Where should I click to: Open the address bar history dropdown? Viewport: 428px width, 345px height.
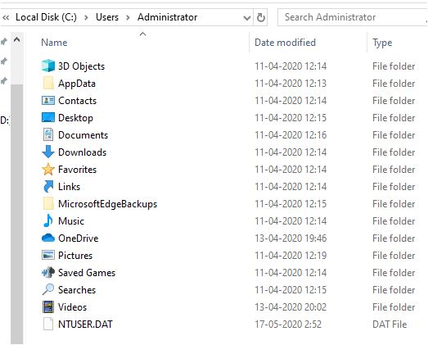pos(247,18)
